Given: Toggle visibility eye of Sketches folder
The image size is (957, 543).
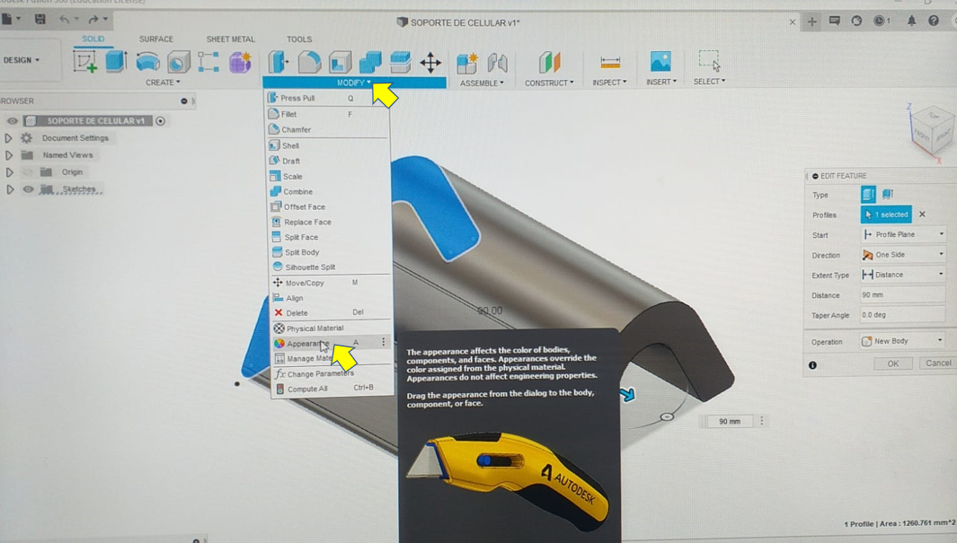Looking at the screenshot, I should click(x=28, y=189).
